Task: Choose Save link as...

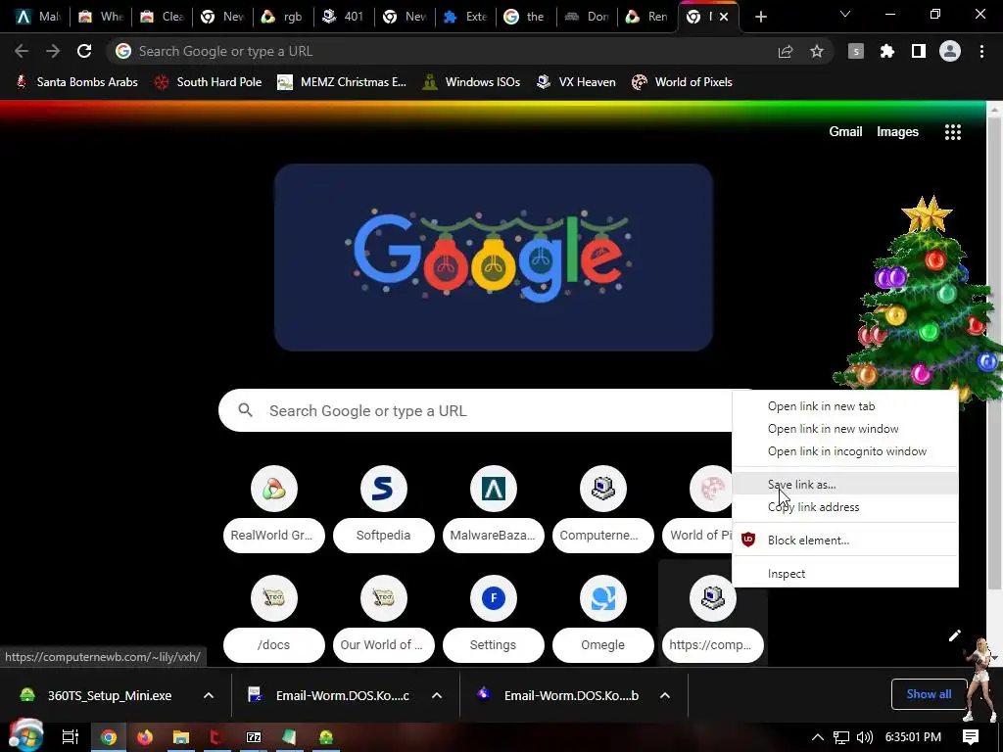Action: point(845,484)
